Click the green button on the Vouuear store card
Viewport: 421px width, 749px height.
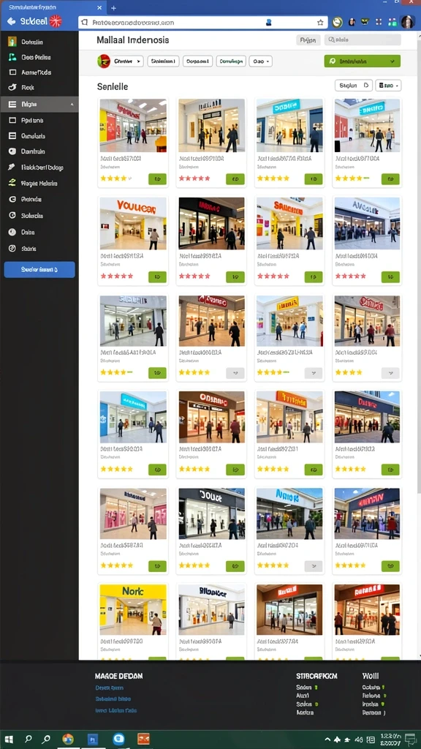tap(158, 276)
